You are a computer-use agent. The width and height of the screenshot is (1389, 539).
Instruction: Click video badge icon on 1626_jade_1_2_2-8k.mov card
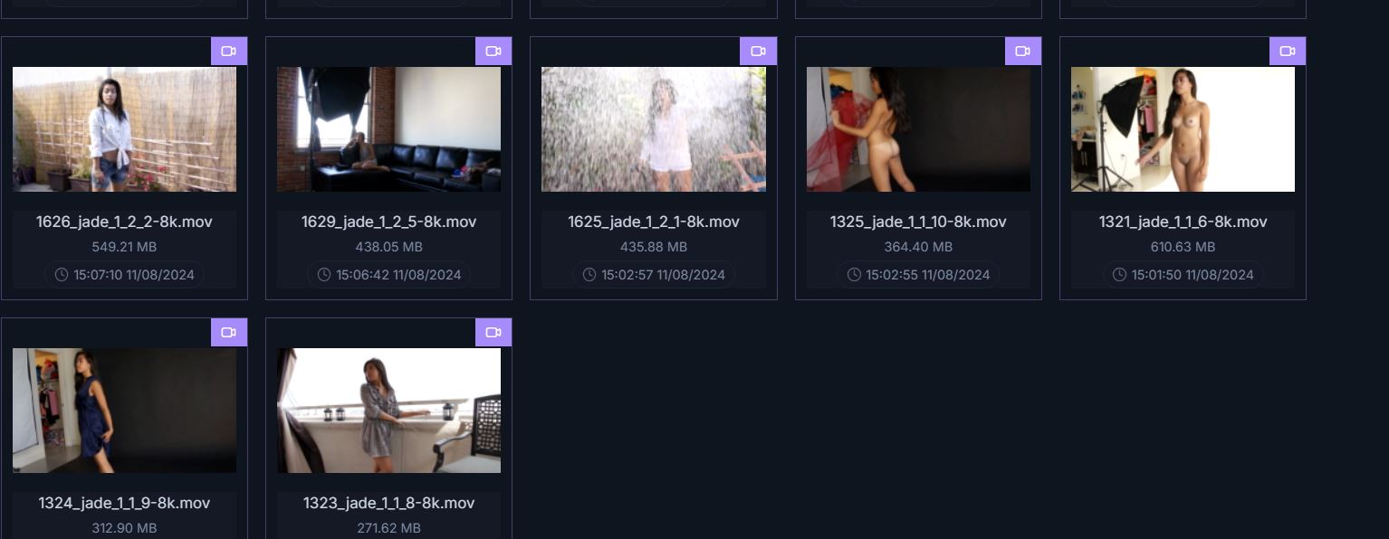coord(229,52)
